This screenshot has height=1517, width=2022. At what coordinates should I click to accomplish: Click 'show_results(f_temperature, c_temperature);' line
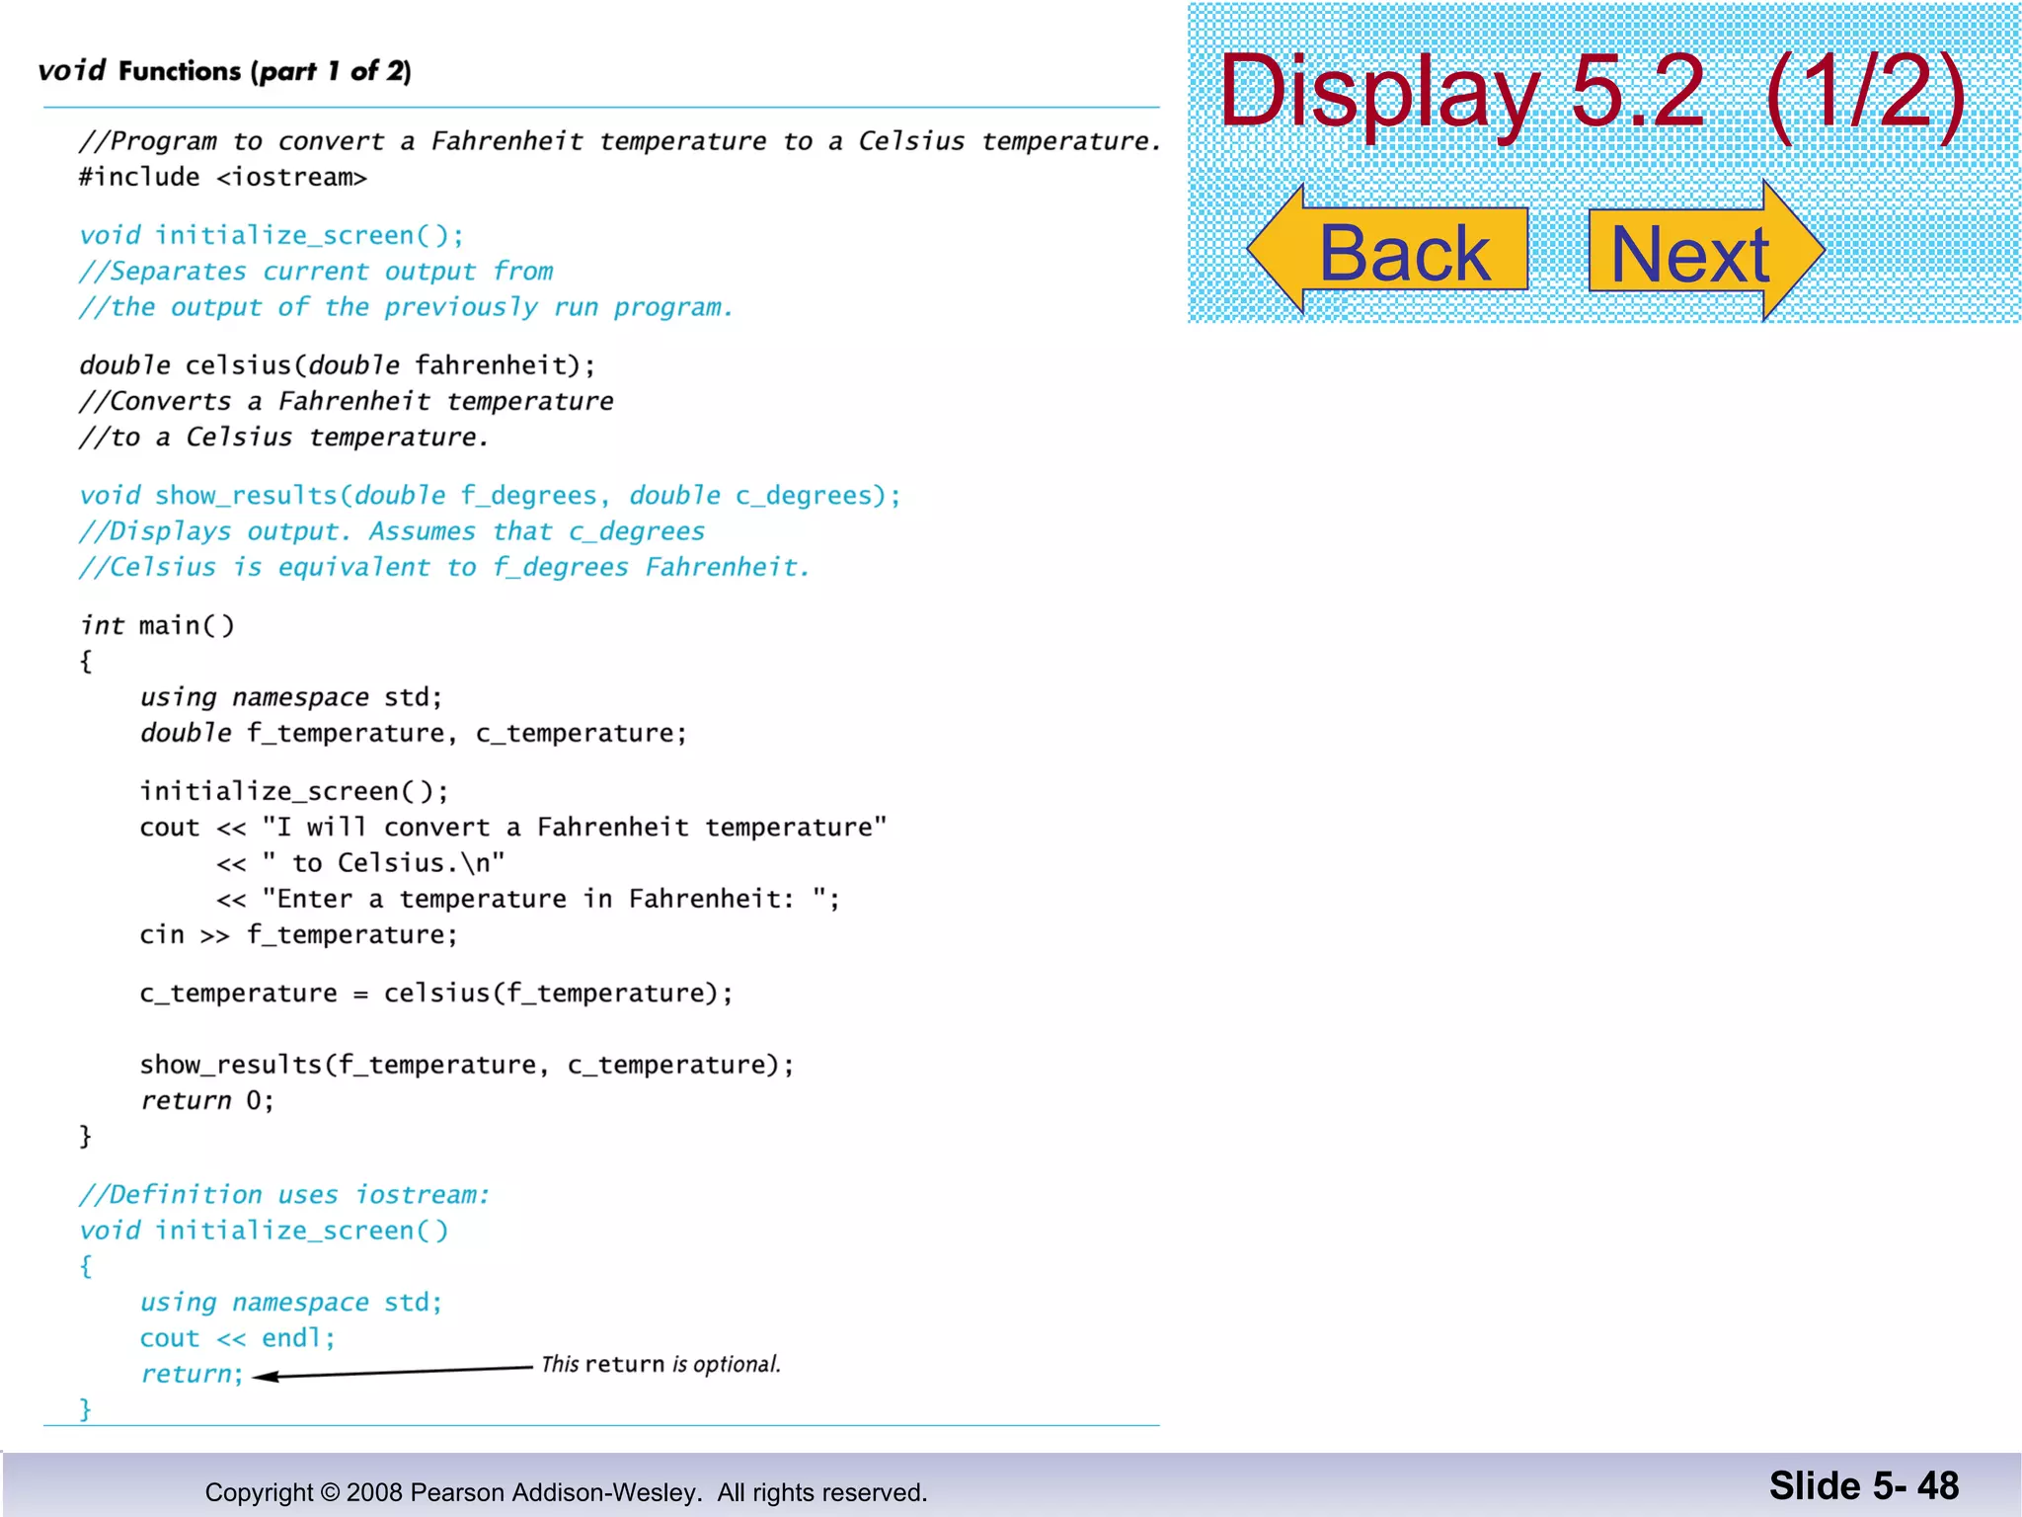point(466,1065)
